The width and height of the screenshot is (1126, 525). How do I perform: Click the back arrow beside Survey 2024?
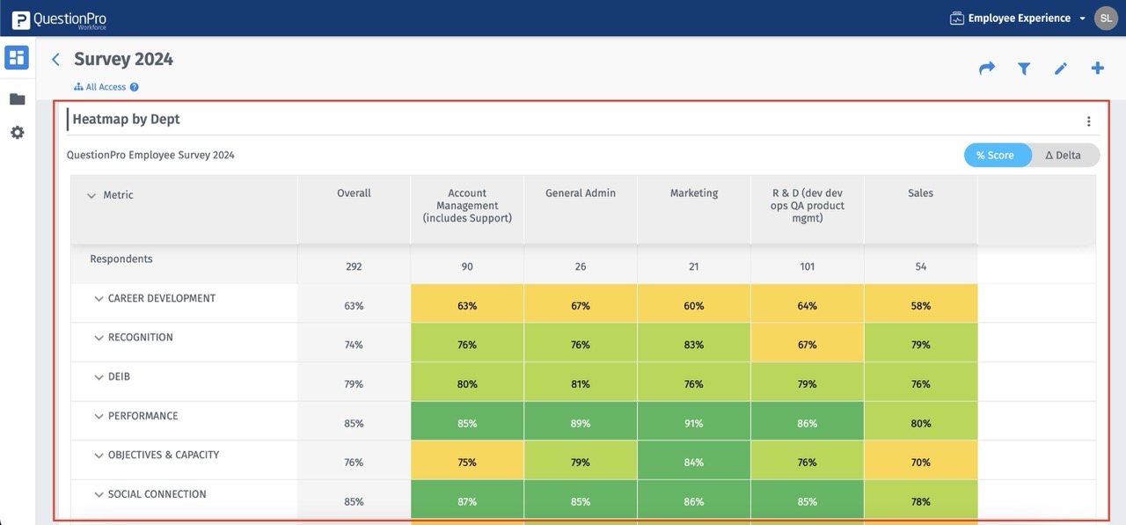pyautogui.click(x=55, y=59)
